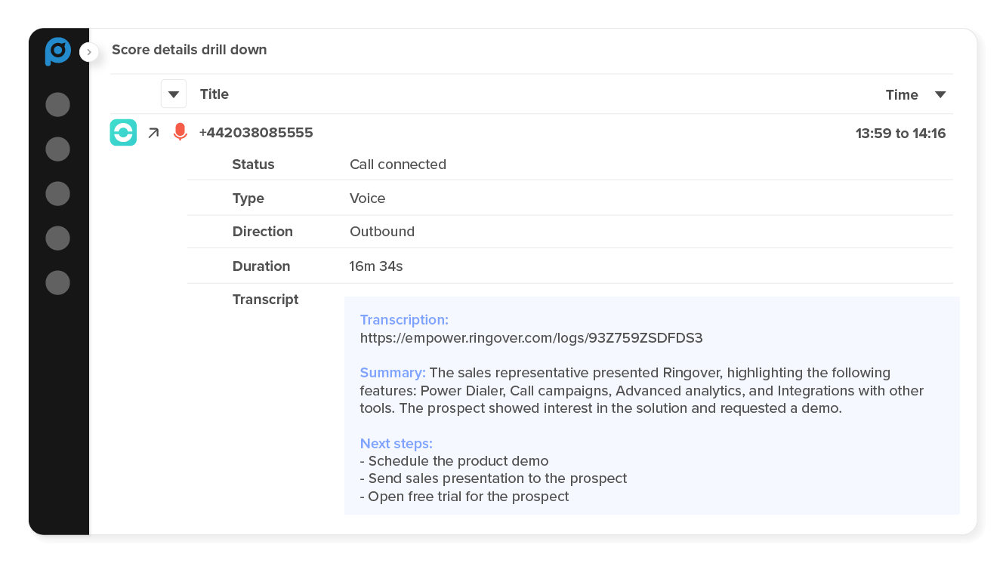The image size is (1006, 563).
Task: Sort calls using the Time column dropdown arrow
Action: (x=940, y=94)
